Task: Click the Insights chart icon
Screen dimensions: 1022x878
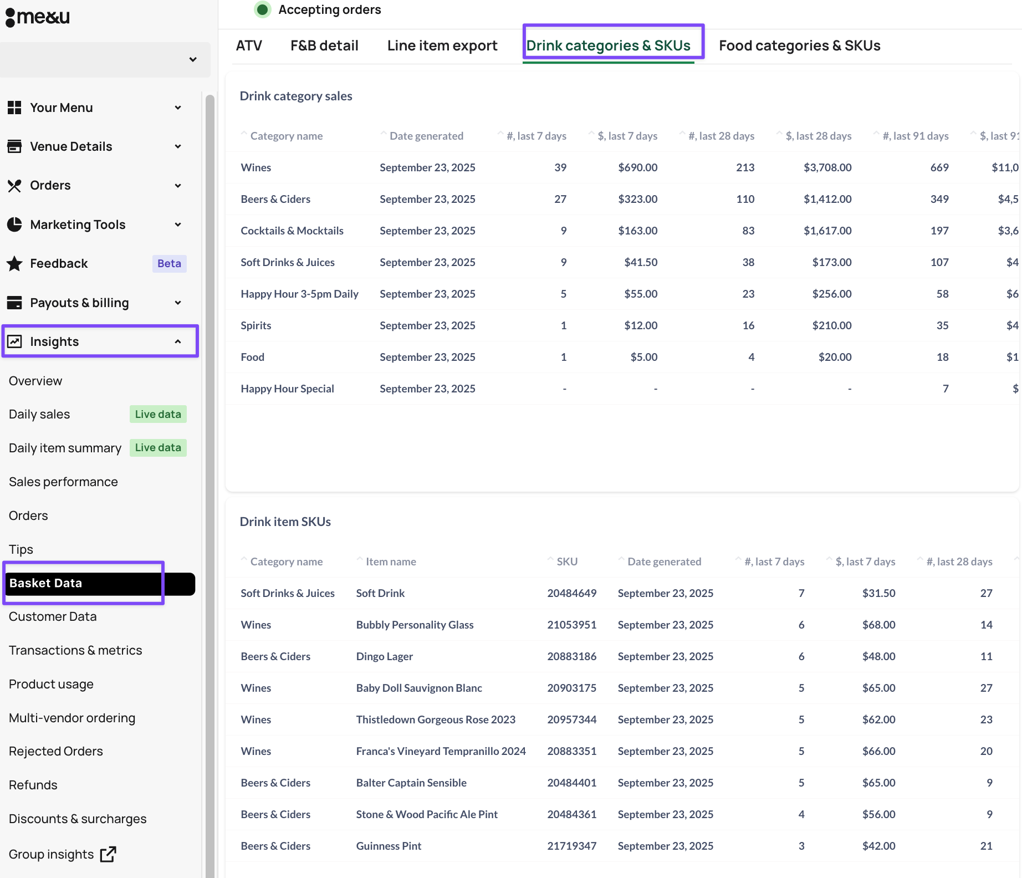Action: point(14,341)
